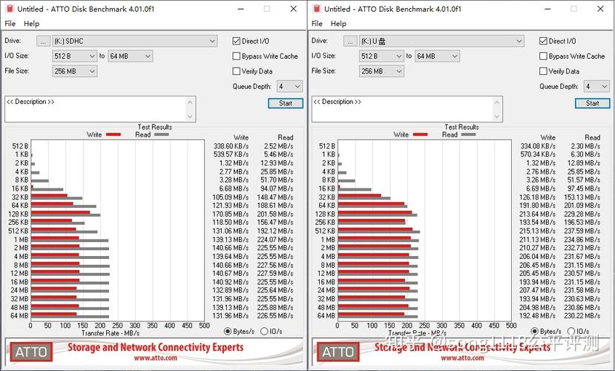Open File menu in right U盘 window

(x=317, y=24)
